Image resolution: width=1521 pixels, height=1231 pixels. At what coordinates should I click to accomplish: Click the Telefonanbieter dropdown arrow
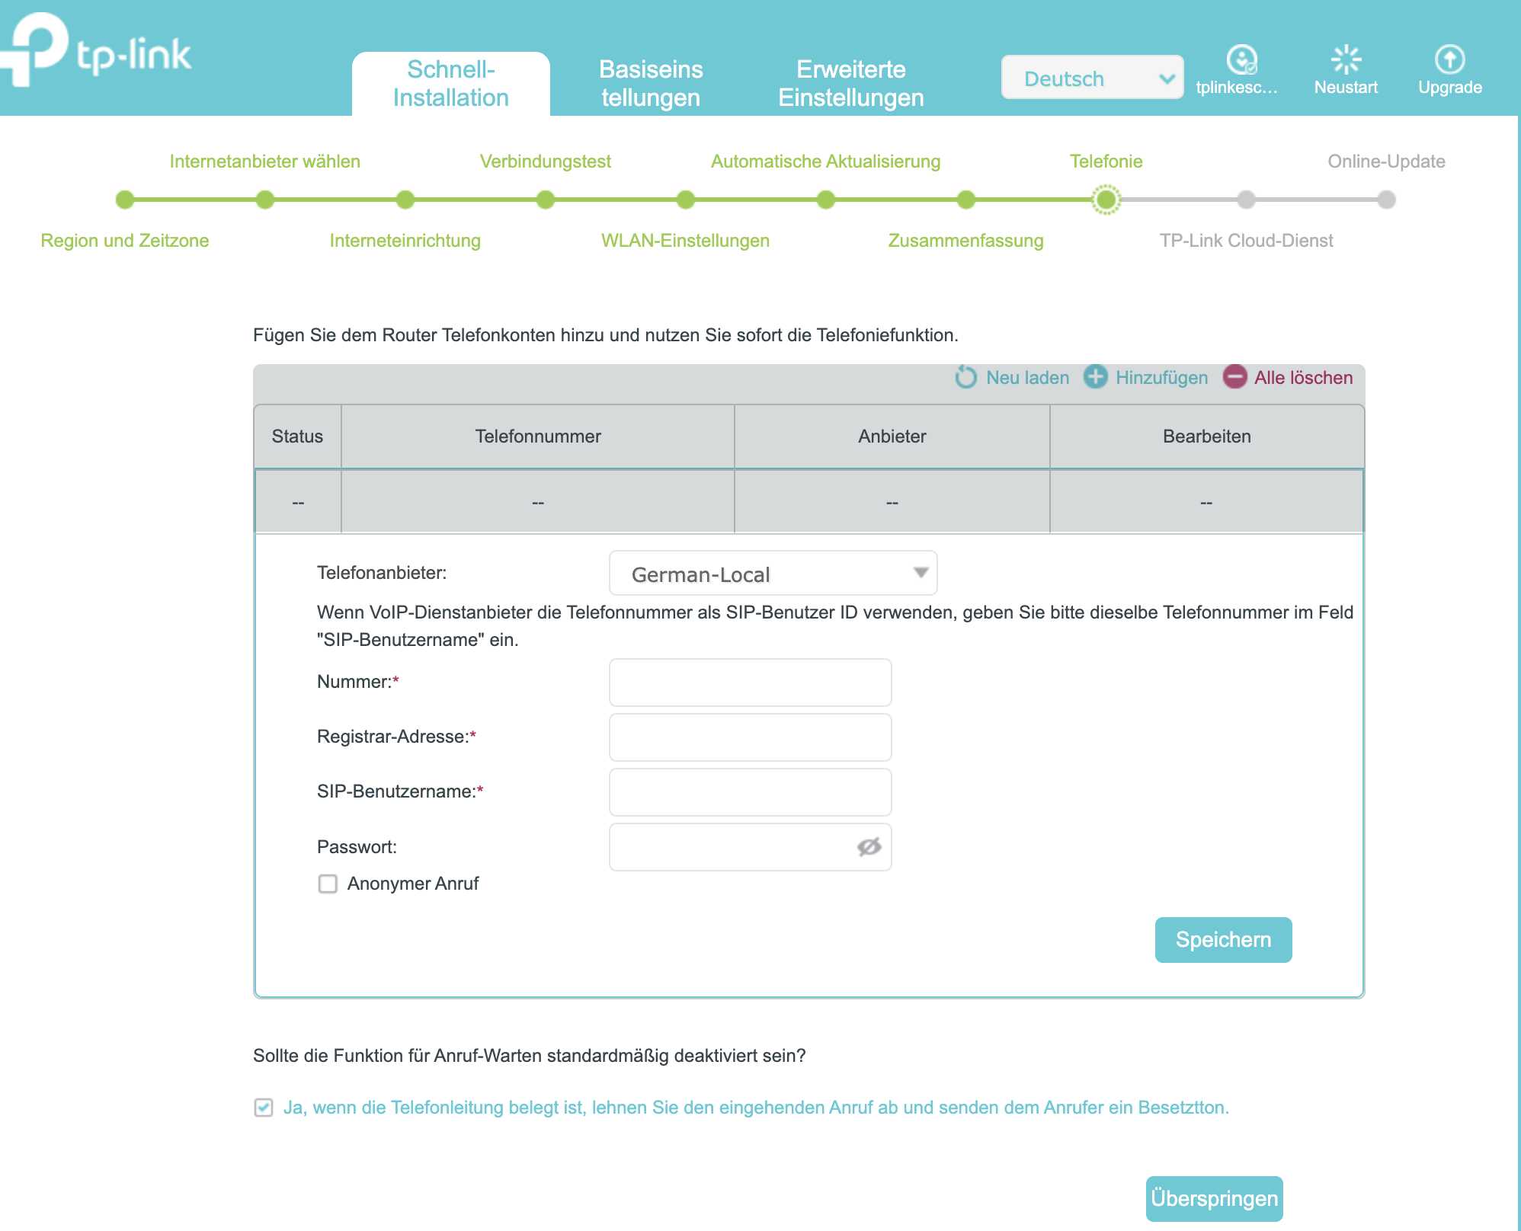[921, 573]
